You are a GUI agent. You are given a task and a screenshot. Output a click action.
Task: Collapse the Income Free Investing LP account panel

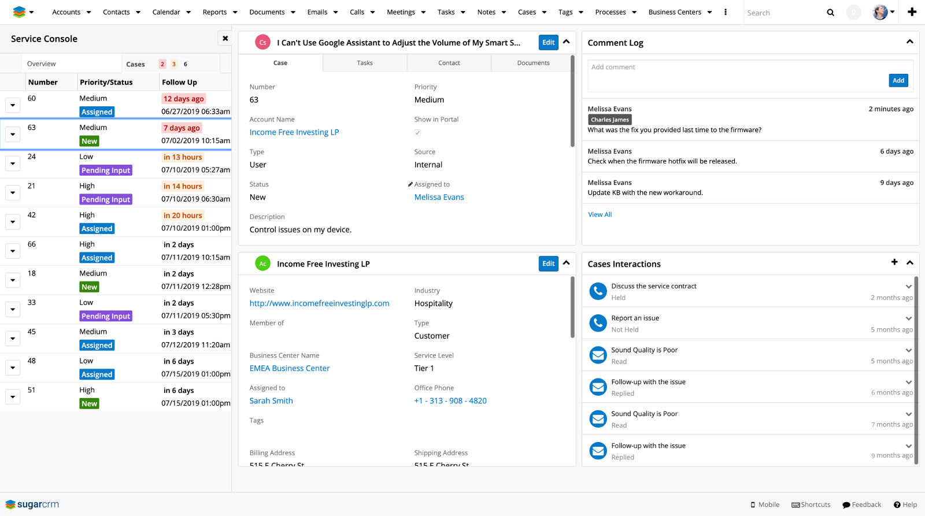(567, 263)
